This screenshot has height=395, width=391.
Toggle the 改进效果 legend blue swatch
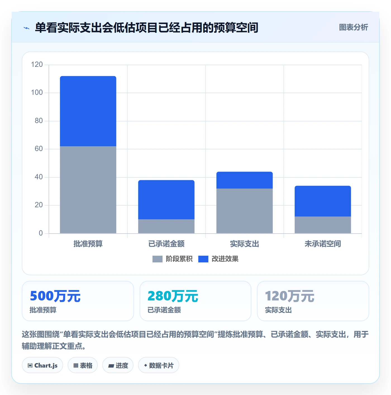tap(203, 259)
